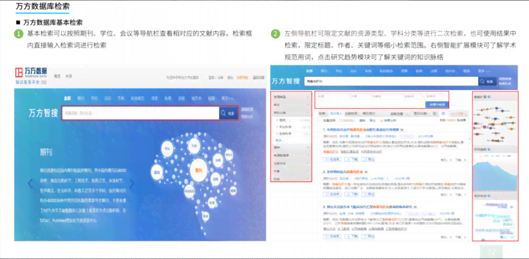Click the knowledge graph in 智能扩展 panel
529x259 pixels.
click(x=495, y=123)
